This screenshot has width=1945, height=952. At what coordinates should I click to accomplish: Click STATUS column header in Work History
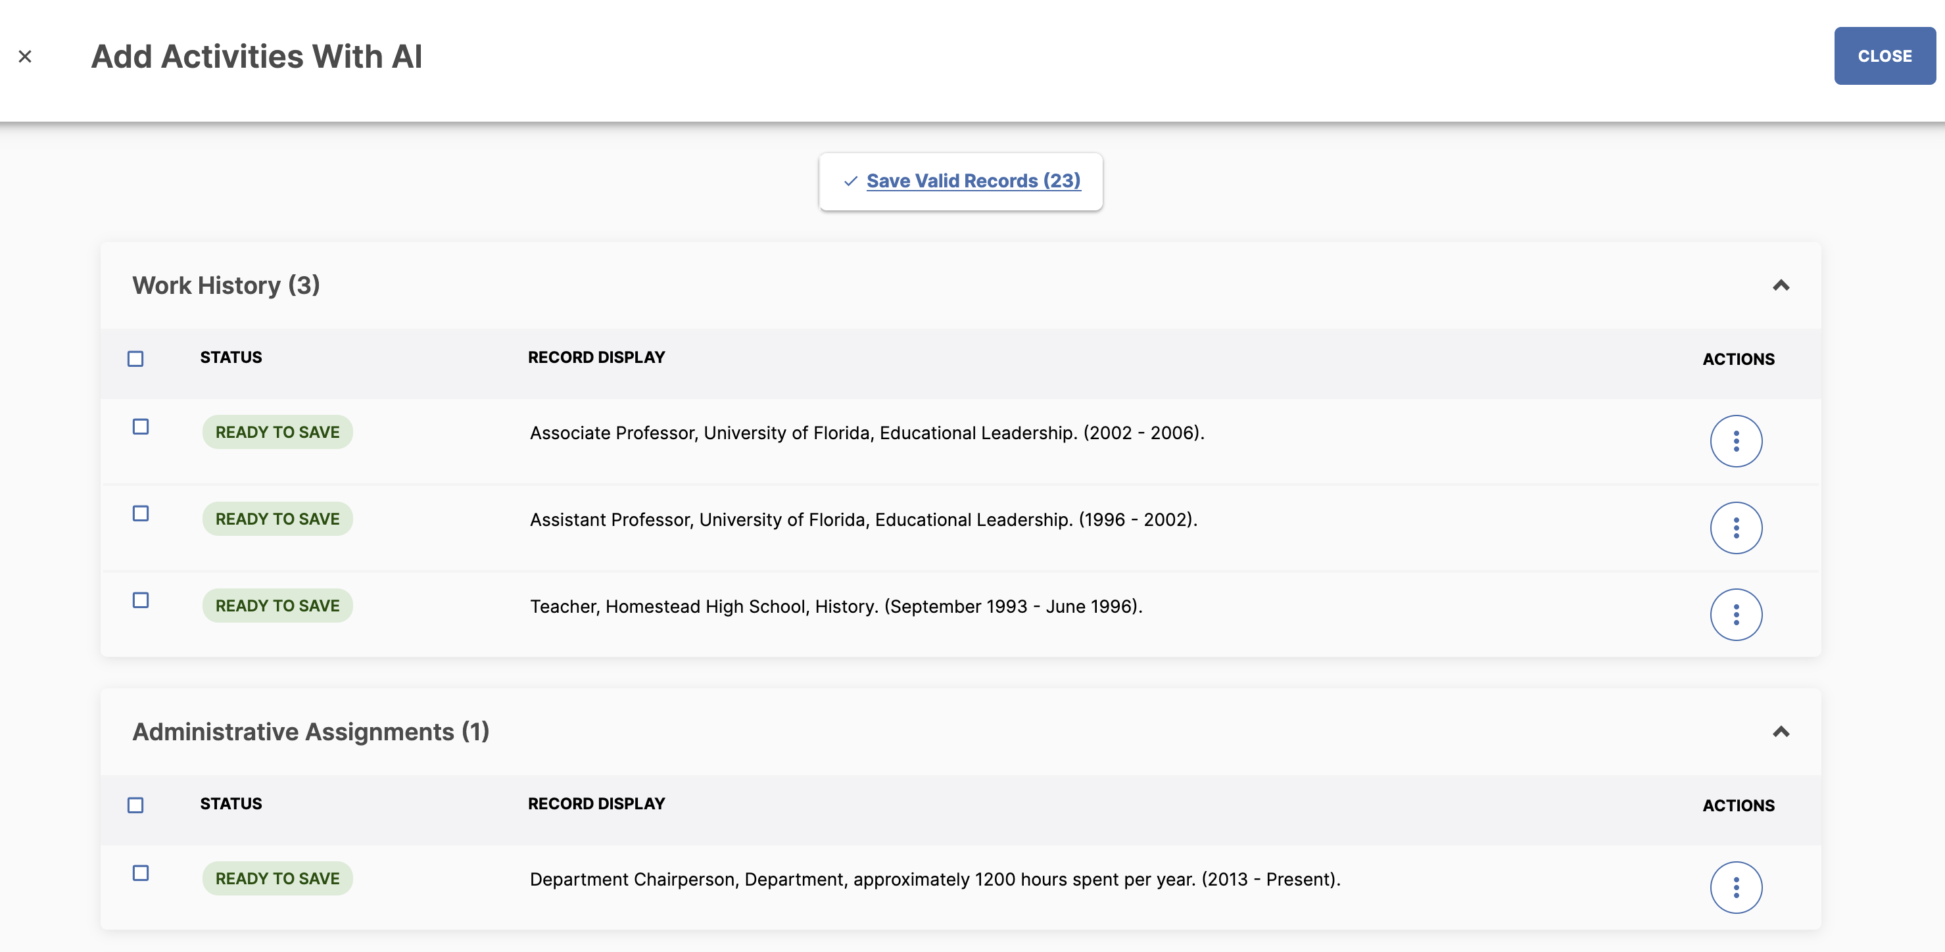231,358
